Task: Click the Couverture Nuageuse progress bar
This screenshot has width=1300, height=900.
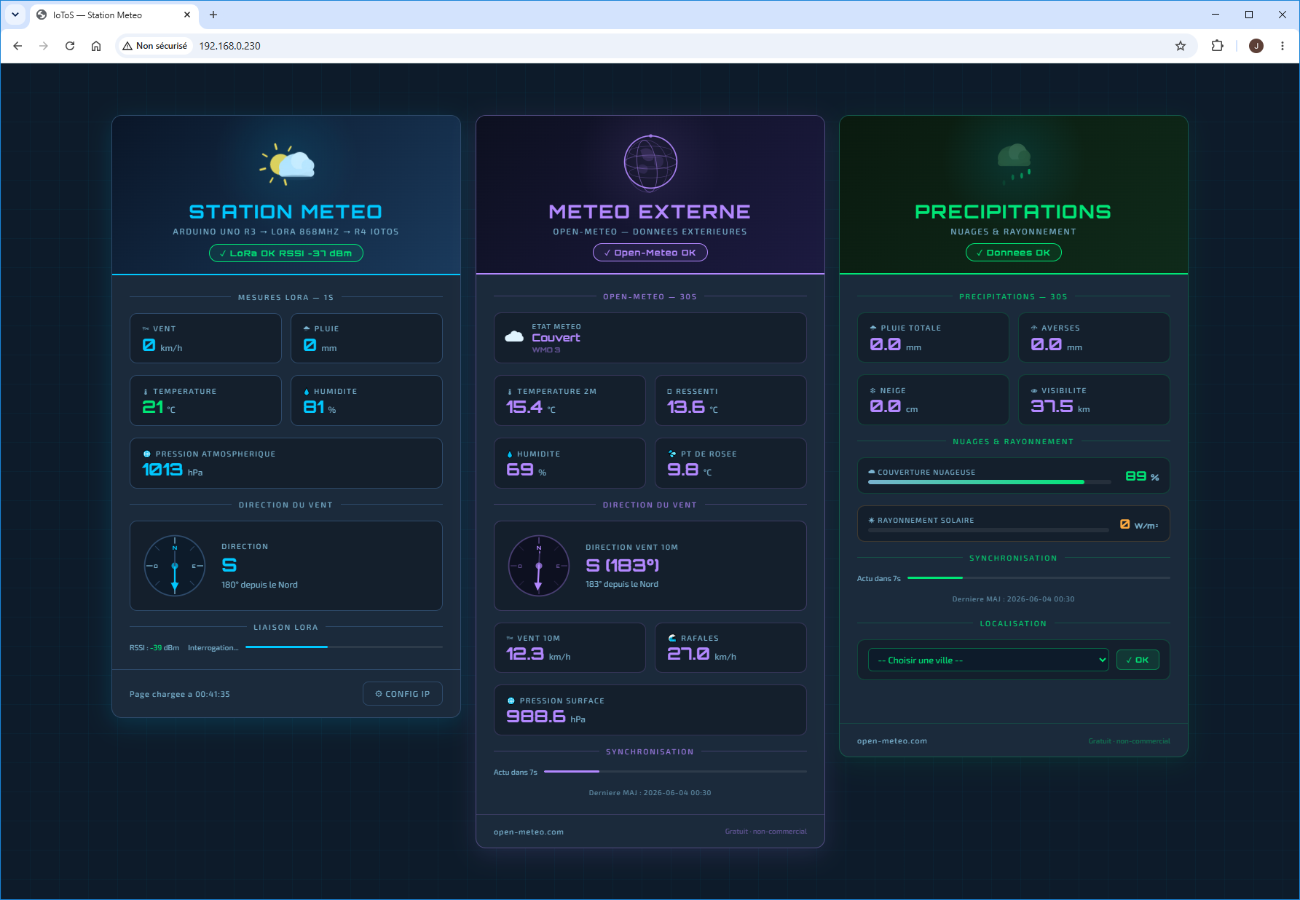Action: 990,482
